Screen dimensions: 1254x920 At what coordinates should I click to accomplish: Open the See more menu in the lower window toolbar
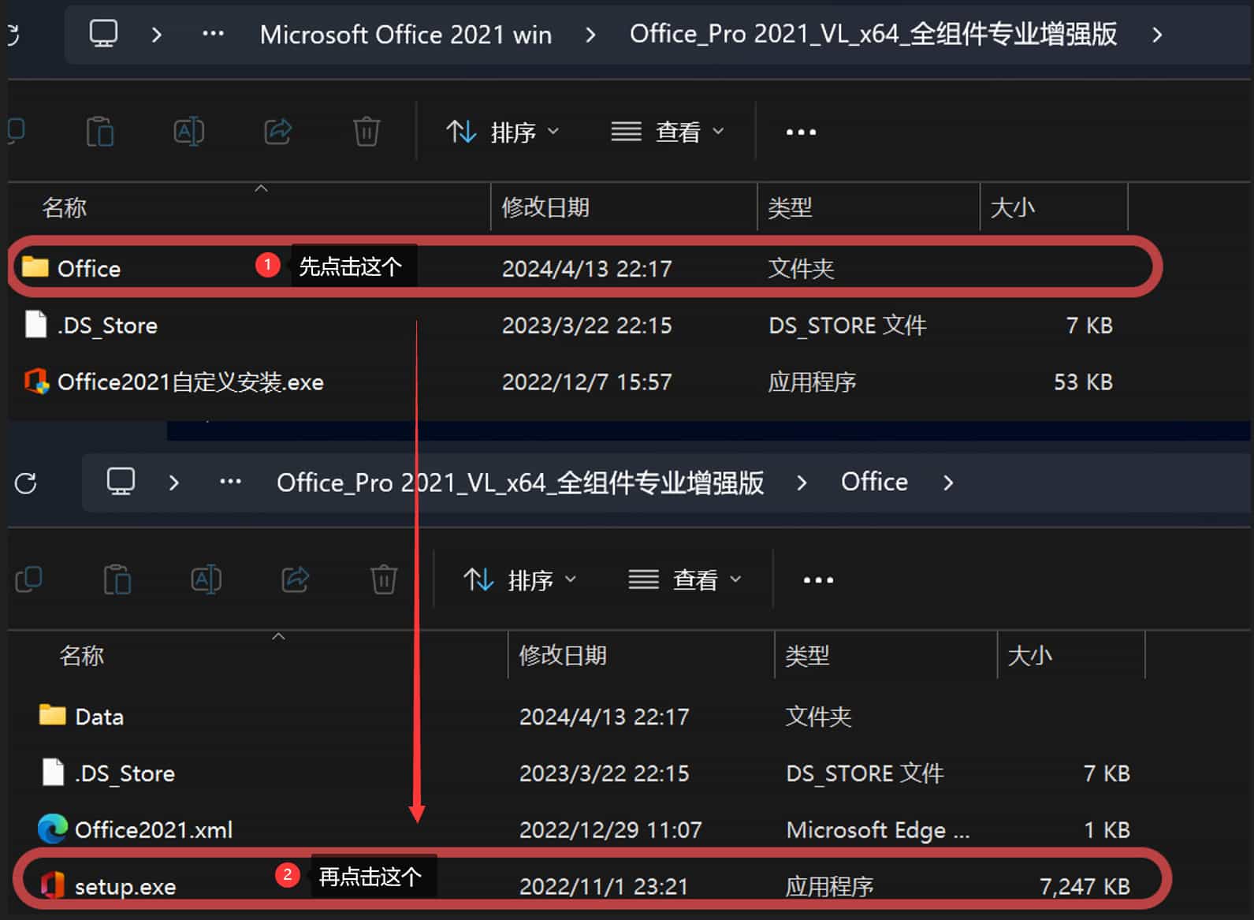(818, 580)
